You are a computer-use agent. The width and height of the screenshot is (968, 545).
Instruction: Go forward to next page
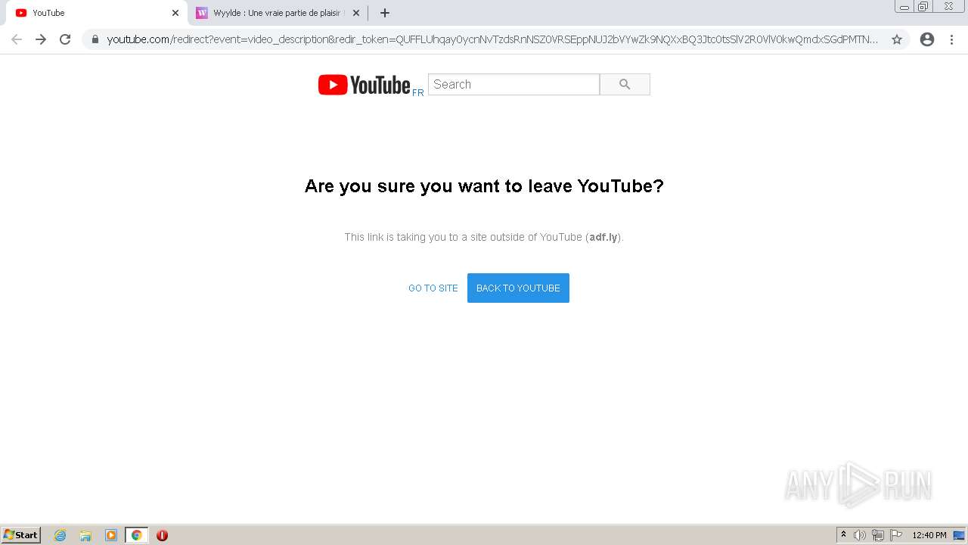pyautogui.click(x=41, y=39)
